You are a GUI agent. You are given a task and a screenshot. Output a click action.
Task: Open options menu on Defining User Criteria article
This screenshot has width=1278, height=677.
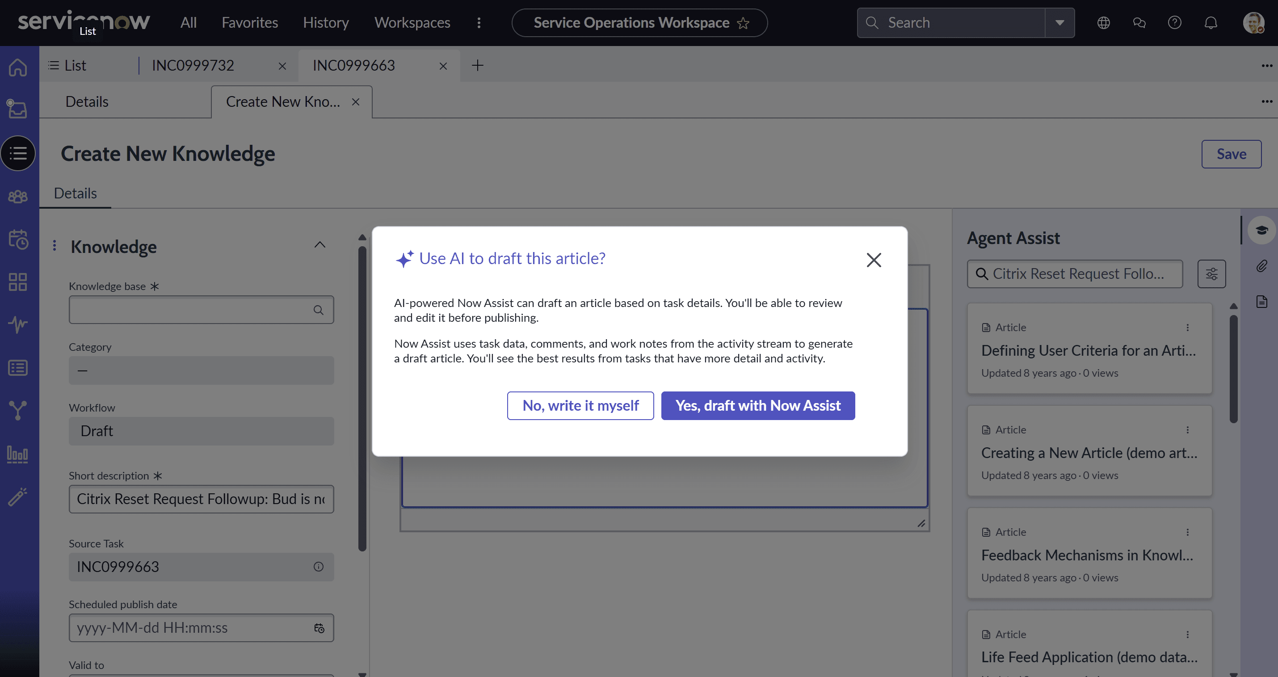[1188, 328]
